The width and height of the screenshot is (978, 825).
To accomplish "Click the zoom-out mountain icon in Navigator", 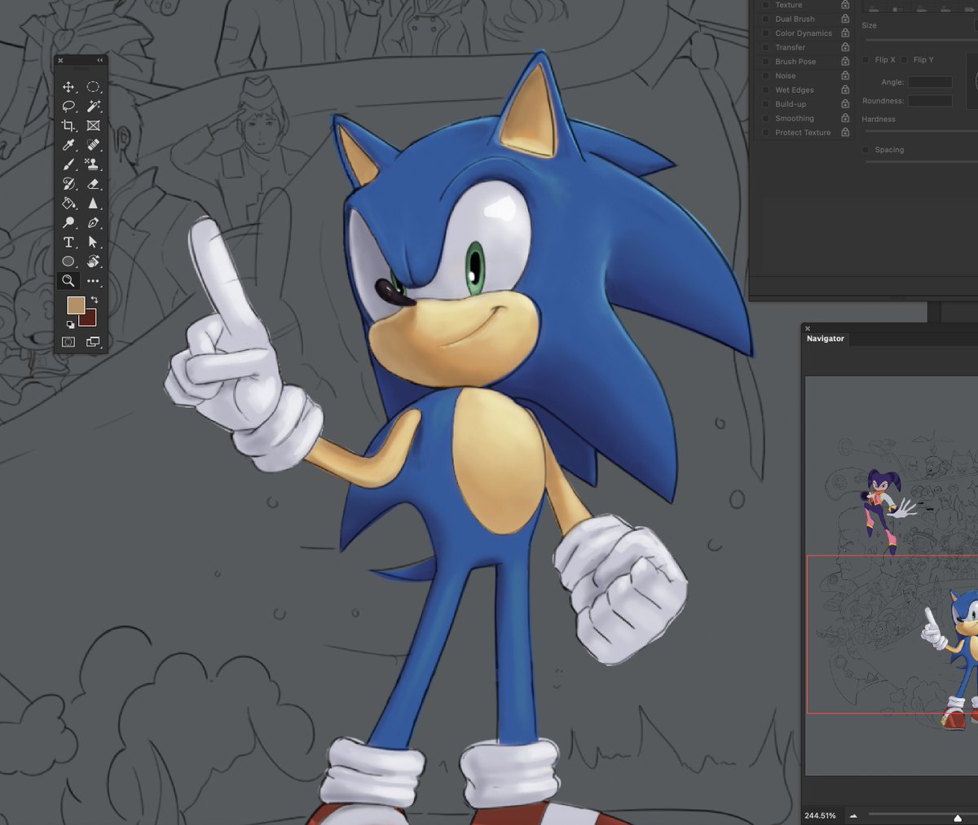I will click(x=853, y=815).
